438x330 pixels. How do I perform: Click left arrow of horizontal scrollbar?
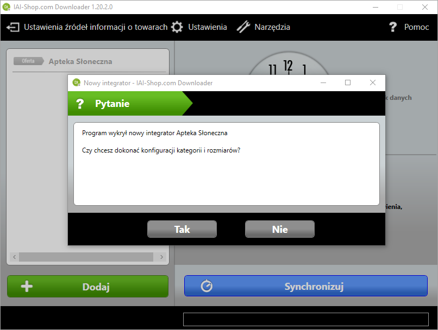point(14,257)
